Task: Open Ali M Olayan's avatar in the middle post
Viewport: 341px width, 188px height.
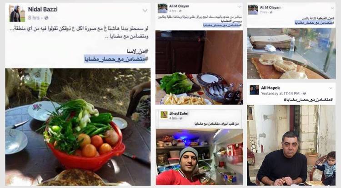Action: [x=162, y=9]
